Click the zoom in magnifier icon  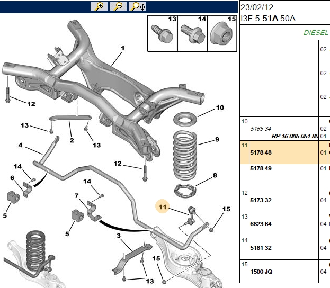[x=99, y=6]
